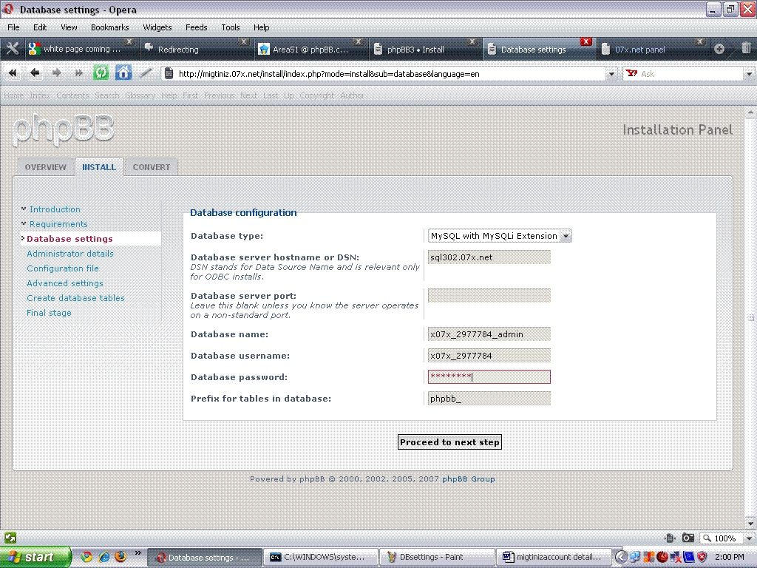Focus the Database username field
The width and height of the screenshot is (757, 568).
click(x=489, y=356)
